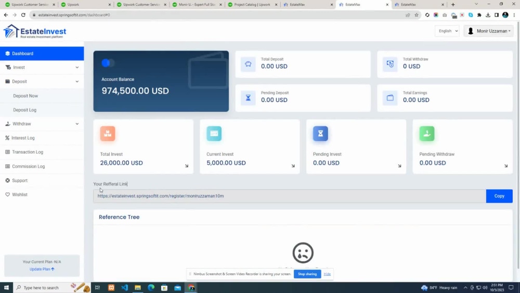The image size is (520, 293).
Task: Toggle the switch on Account Balance card
Action: pos(108,63)
